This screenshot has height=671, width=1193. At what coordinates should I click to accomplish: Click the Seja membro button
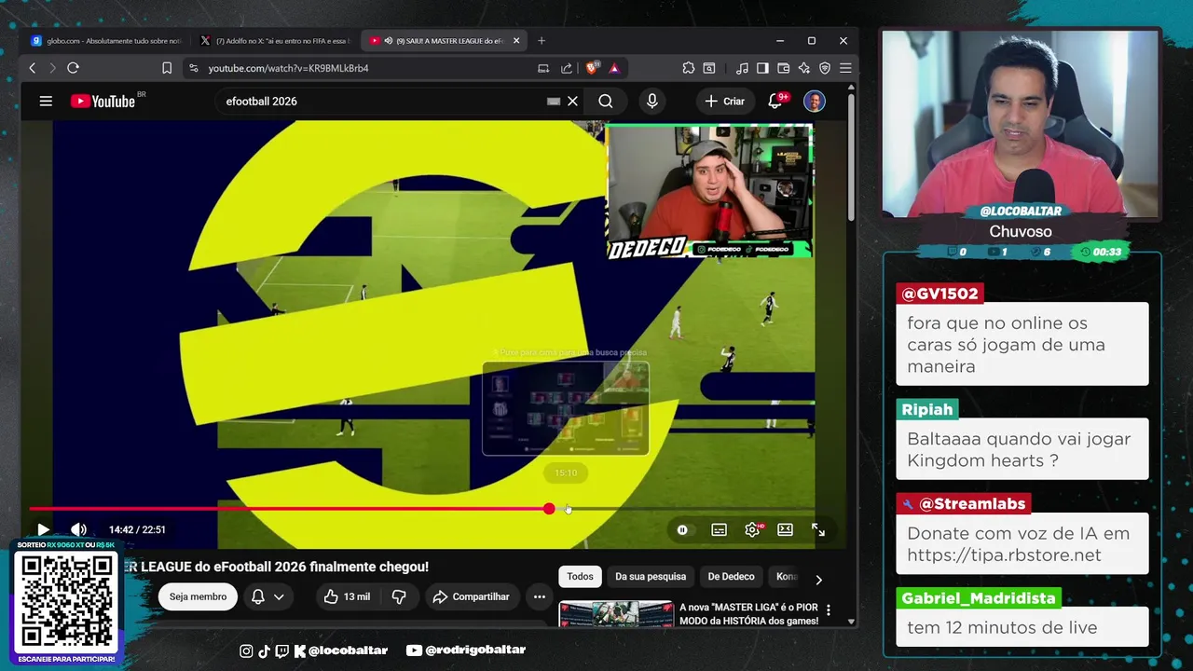pos(198,596)
